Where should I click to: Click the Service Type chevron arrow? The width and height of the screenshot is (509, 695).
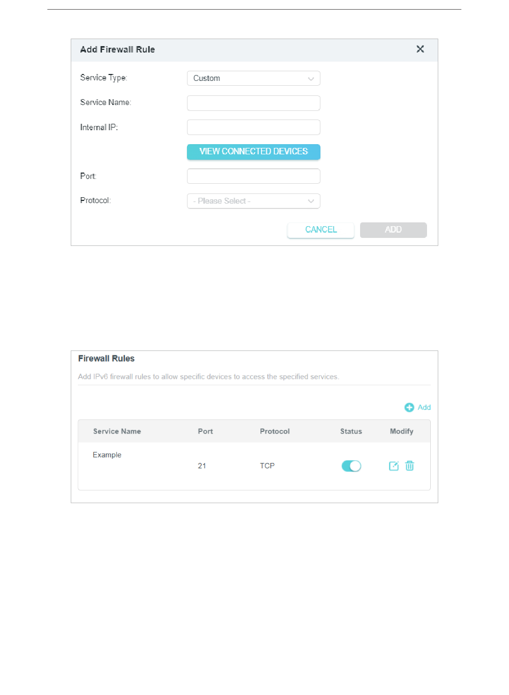click(311, 79)
